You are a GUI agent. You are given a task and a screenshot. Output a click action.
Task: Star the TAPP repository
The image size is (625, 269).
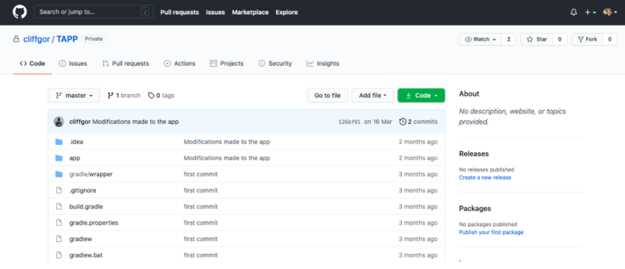click(536, 40)
